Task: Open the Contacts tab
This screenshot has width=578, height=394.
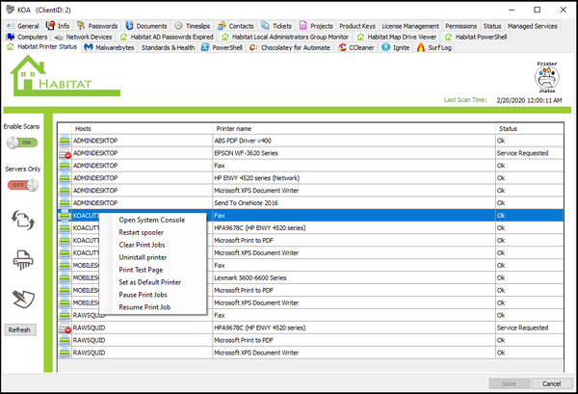Action: pos(236,26)
